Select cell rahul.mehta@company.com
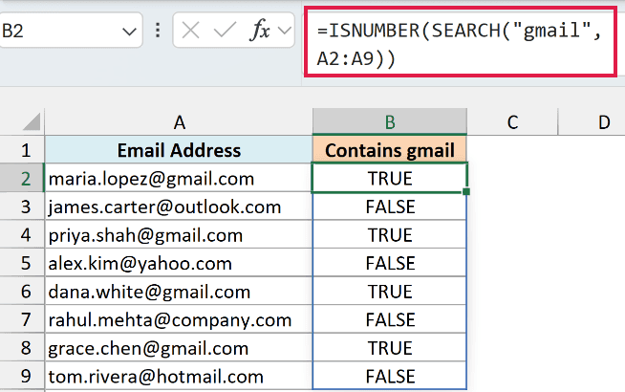The image size is (625, 392). (179, 320)
